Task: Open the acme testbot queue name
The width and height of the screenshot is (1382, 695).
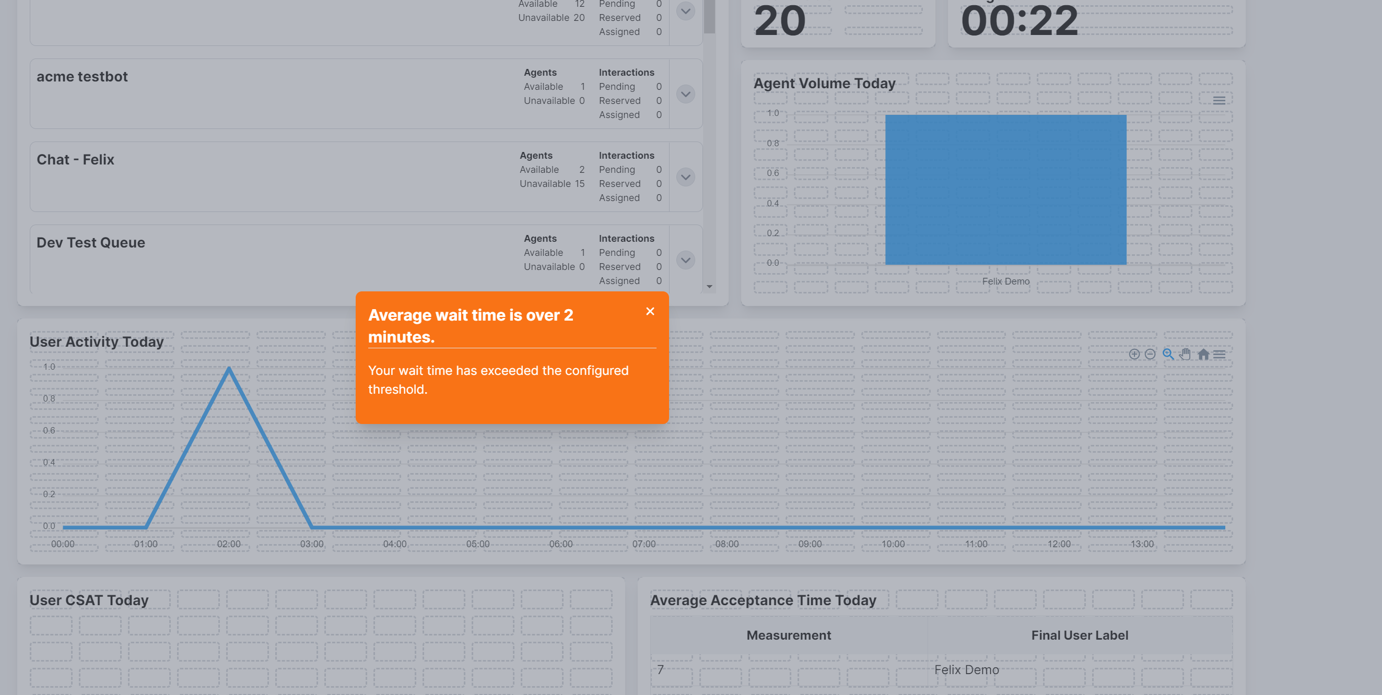Action: (x=82, y=76)
